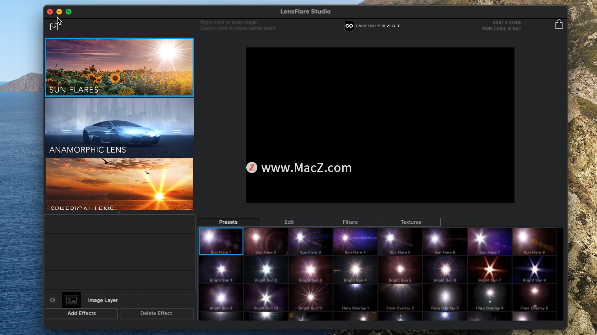Choose the Sun Flare 1 preset
Screen dimensions: 597x335
[221, 241]
